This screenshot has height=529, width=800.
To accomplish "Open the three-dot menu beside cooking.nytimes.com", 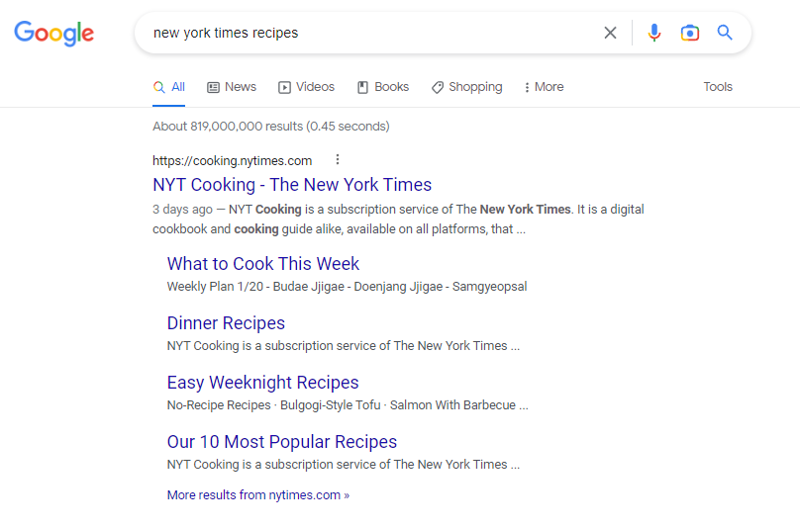I will (338, 160).
